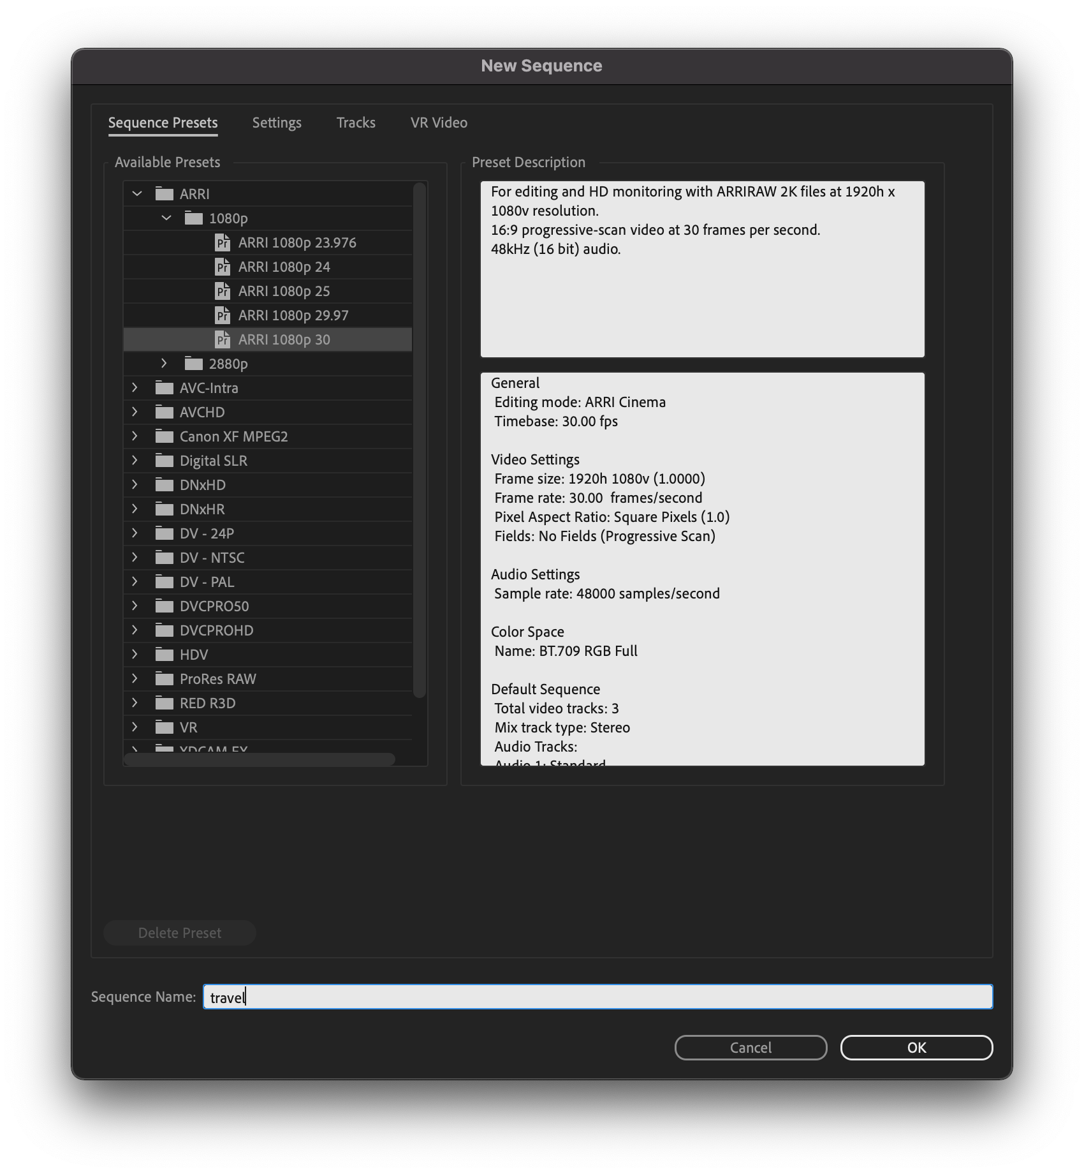Click the DV - NTSC folder icon
This screenshot has height=1174, width=1084.
(x=165, y=558)
